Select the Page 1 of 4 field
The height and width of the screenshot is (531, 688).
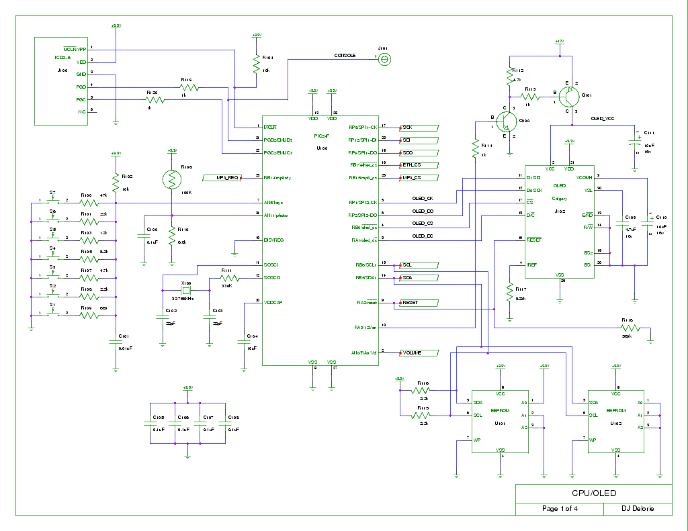coord(560,509)
